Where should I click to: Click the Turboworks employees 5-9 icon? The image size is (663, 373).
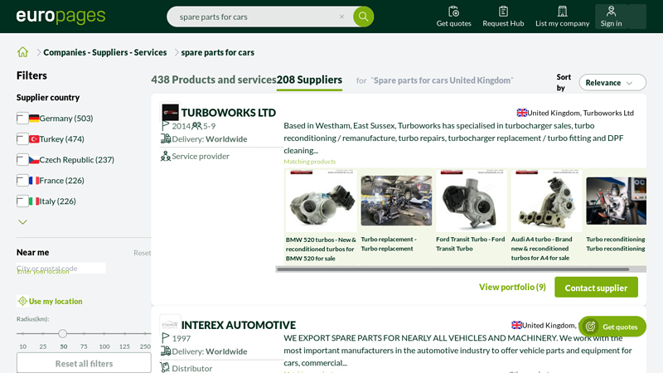coord(196,126)
